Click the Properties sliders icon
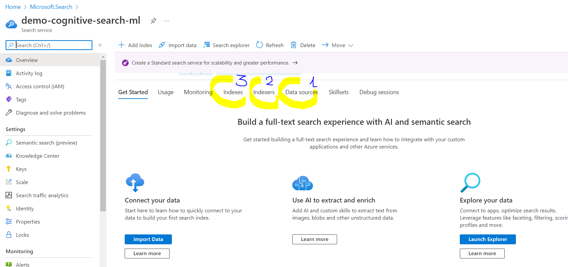The width and height of the screenshot is (568, 267). tap(9, 222)
